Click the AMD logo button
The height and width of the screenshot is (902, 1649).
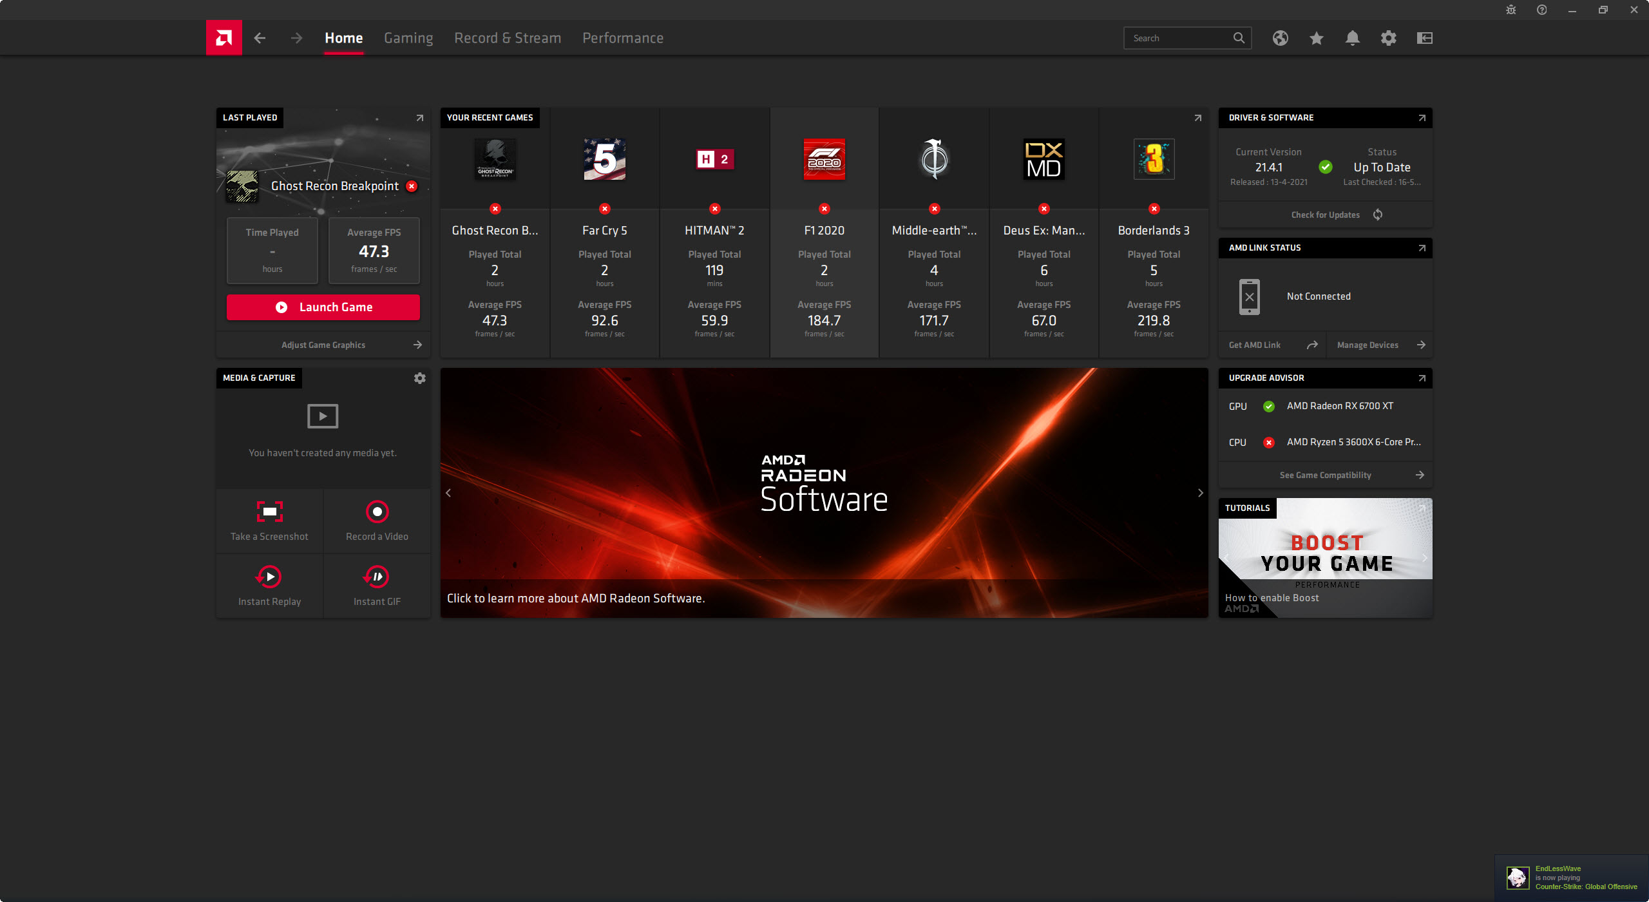pos(224,38)
